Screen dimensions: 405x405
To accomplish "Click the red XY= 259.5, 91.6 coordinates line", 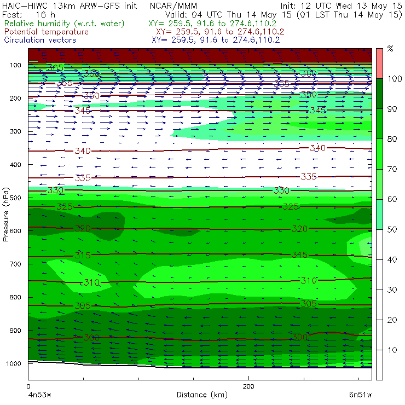I will [220, 32].
